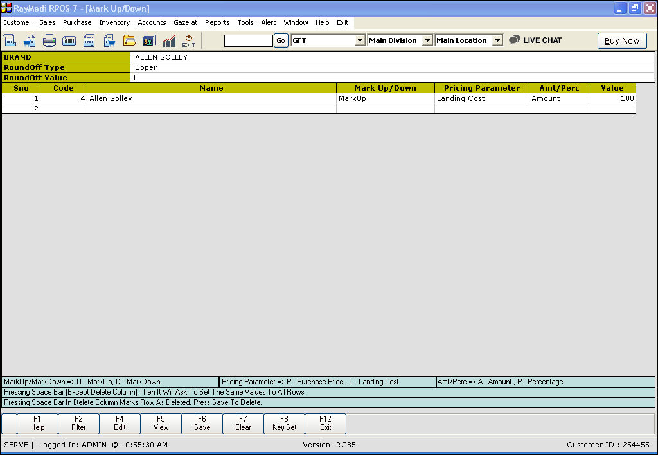Click the F1 Help button
This screenshot has height=455, width=658.
click(37, 423)
